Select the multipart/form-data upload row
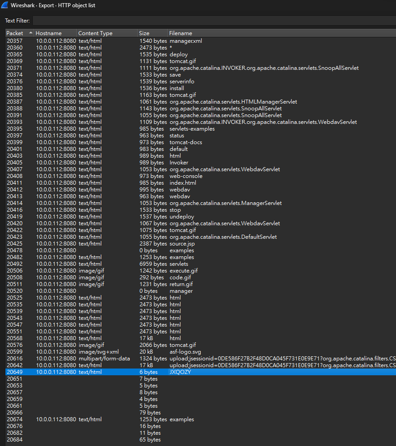 tap(201, 359)
